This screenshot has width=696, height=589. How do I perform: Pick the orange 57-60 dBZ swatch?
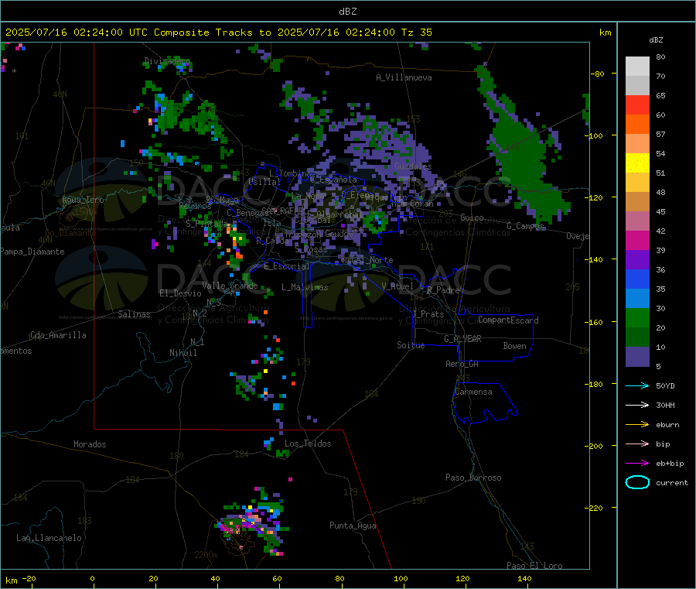[x=637, y=125]
